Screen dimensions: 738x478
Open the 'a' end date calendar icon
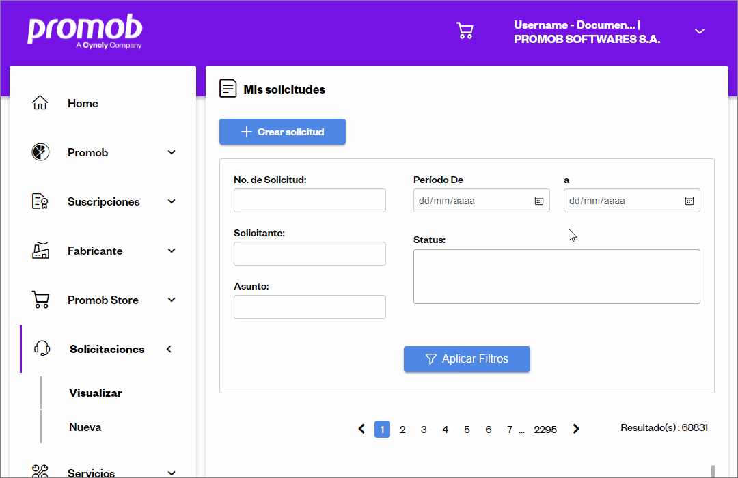pos(689,201)
